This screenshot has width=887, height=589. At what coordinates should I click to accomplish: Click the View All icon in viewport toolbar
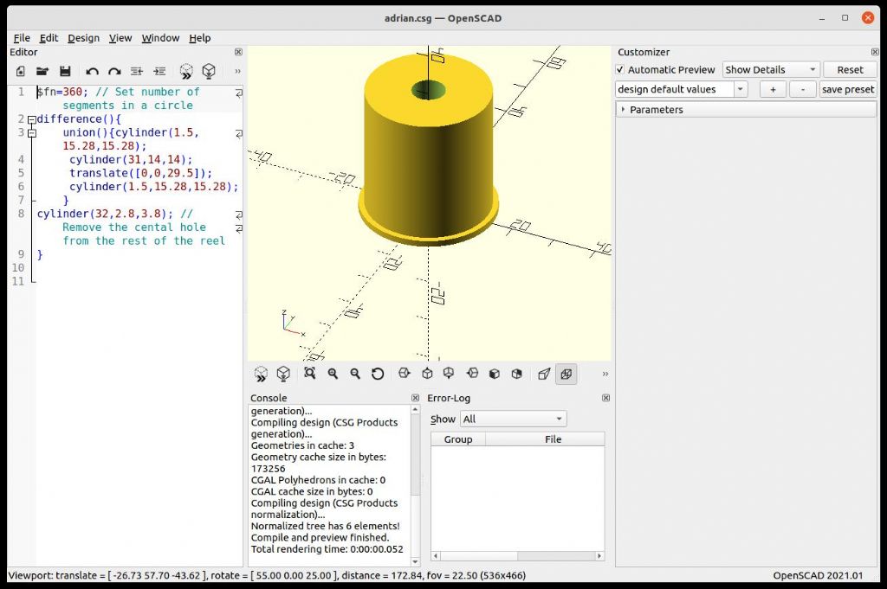click(309, 374)
